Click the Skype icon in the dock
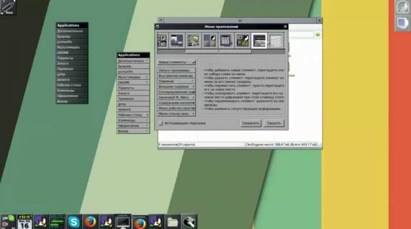This screenshot has width=411, height=229. pyautogui.click(x=74, y=222)
